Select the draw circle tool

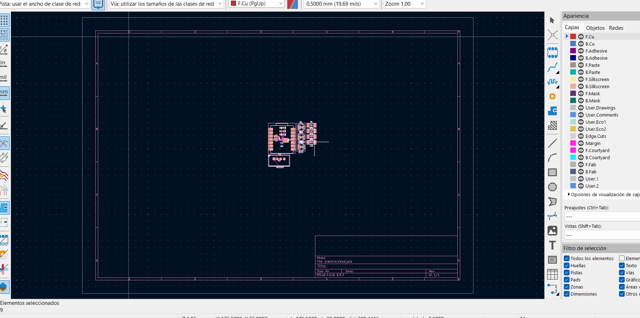click(x=552, y=187)
